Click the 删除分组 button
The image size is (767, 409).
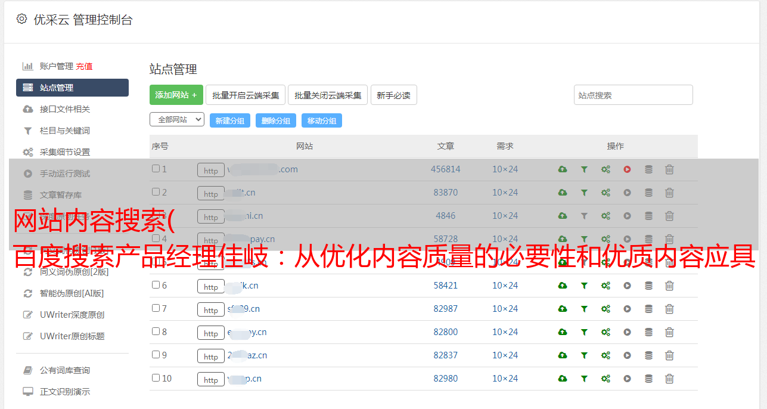[x=276, y=120]
